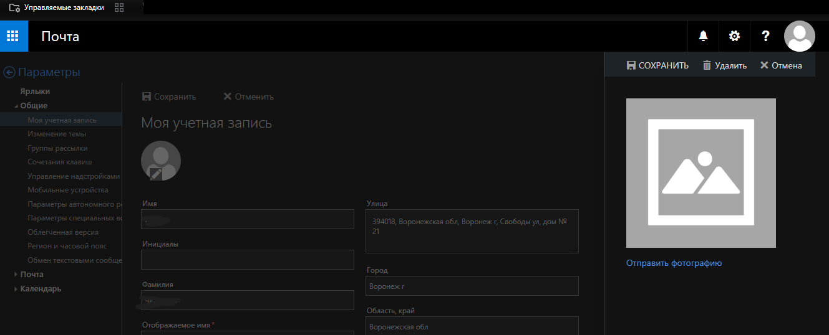Edit the account photo pencil avatar
Viewport: 829px width, 335px height.
coord(161,161)
